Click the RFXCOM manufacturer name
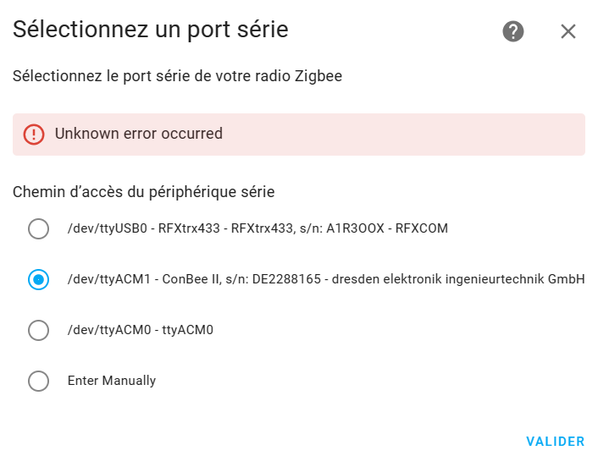This screenshot has height=456, width=598. pos(422,228)
